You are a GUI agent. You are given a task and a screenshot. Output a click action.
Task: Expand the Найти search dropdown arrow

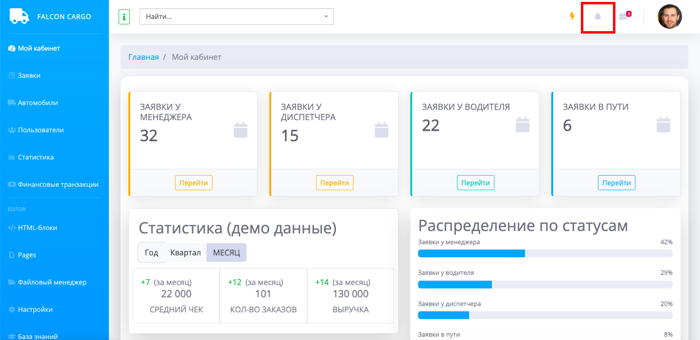pos(326,17)
